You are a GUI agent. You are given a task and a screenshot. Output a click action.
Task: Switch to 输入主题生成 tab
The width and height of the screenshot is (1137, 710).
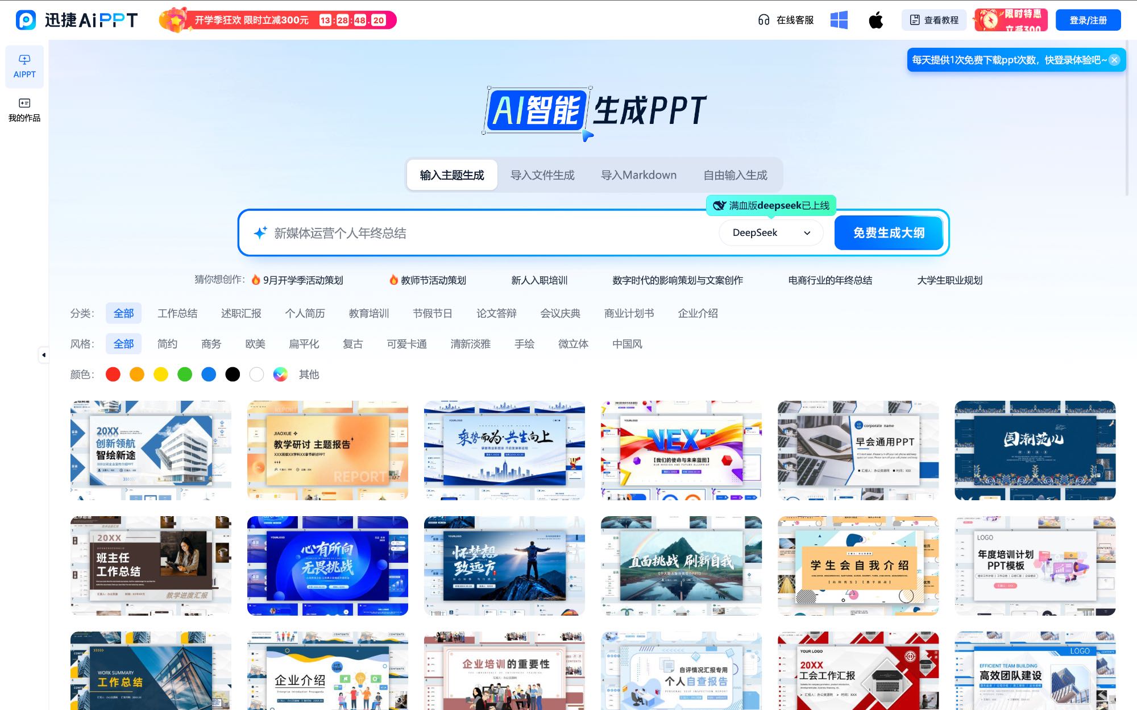452,175
